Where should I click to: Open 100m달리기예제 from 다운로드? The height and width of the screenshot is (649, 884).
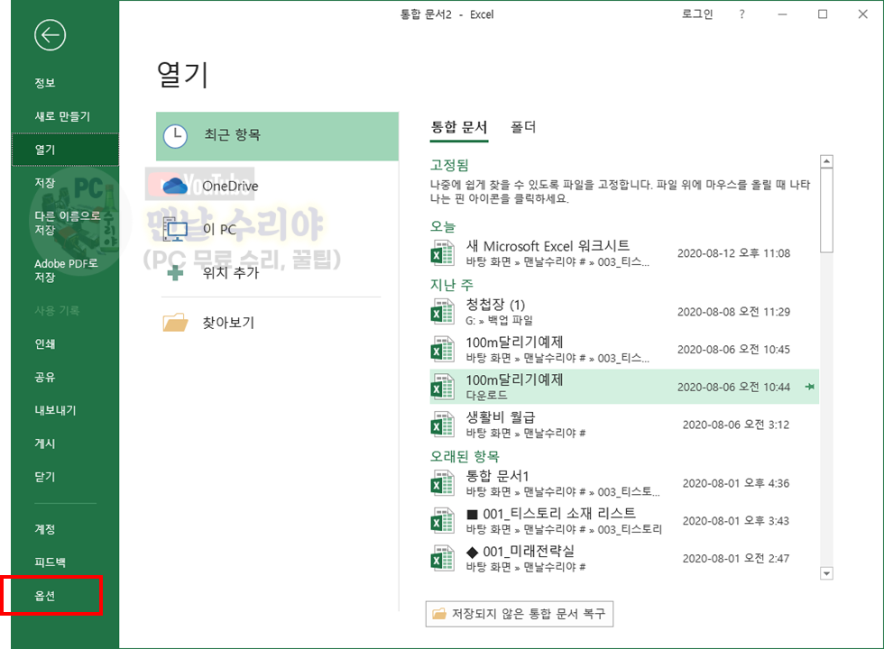[624, 387]
